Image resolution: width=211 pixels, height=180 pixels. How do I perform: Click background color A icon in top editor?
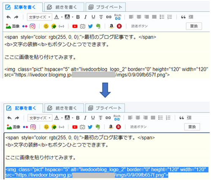tap(67, 17)
